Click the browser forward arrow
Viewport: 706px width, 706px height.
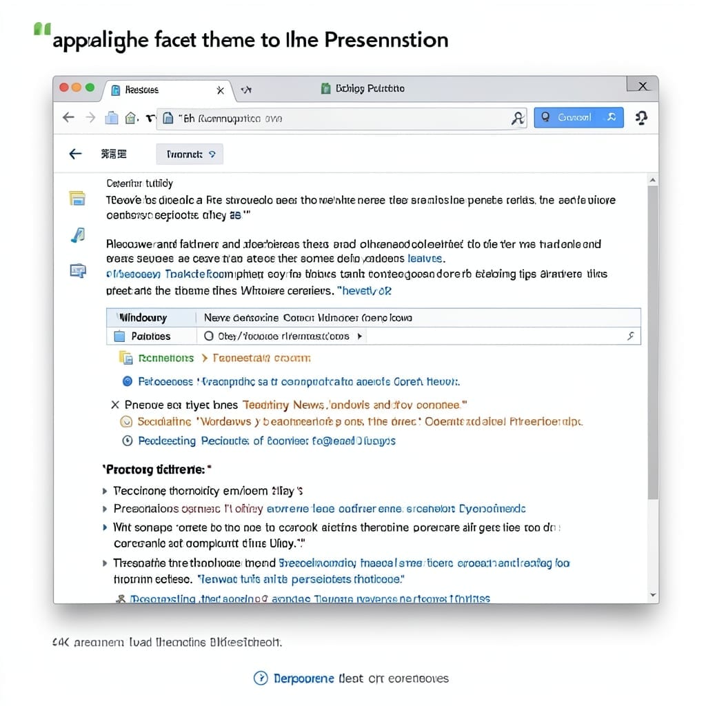point(90,117)
